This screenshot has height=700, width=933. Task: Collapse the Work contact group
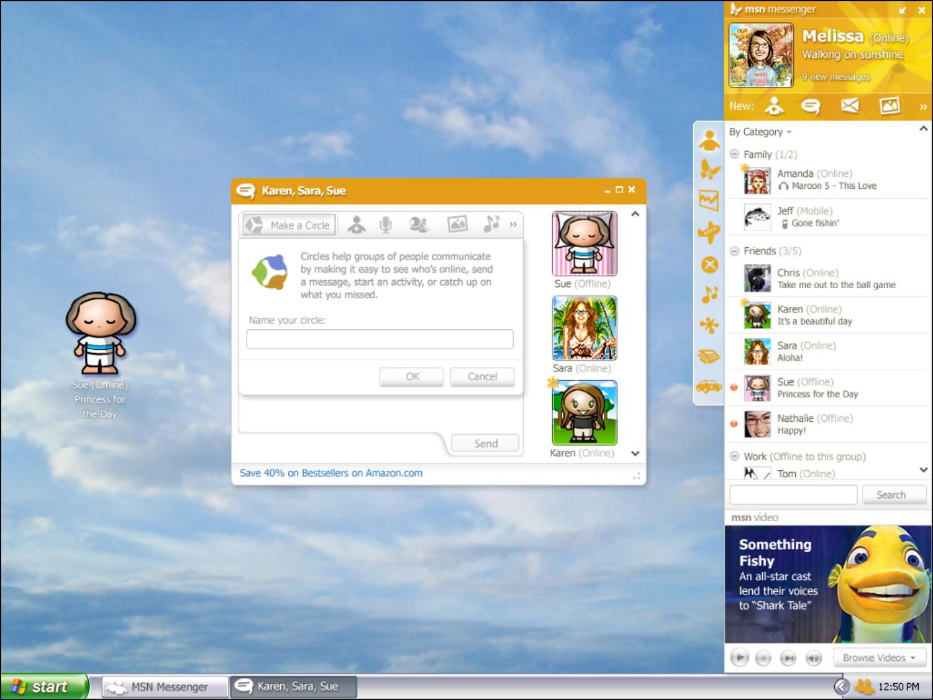tap(734, 456)
